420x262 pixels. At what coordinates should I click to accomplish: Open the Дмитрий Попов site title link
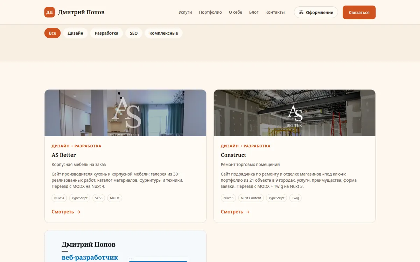coord(81,12)
